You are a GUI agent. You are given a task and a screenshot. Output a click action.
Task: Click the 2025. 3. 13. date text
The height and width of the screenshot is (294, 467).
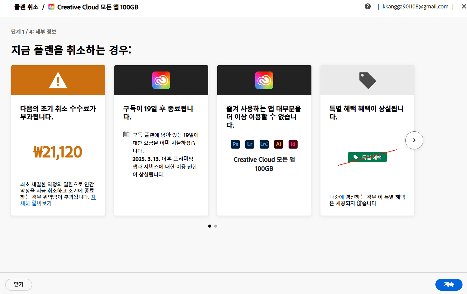[x=146, y=159]
